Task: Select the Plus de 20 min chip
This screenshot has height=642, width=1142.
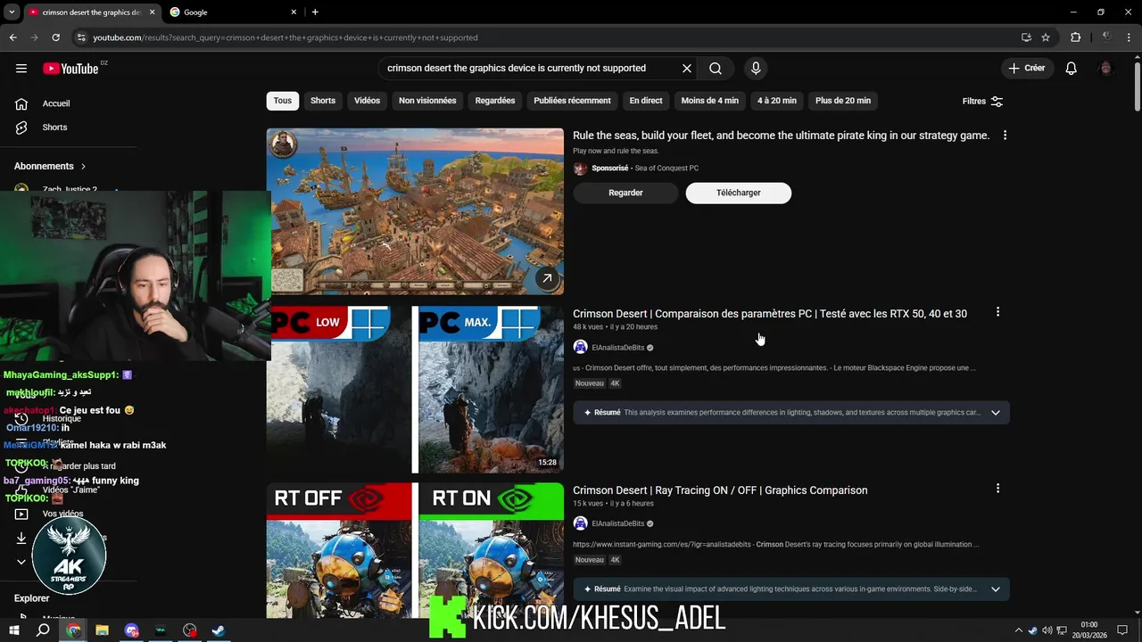Action: pos(843,101)
